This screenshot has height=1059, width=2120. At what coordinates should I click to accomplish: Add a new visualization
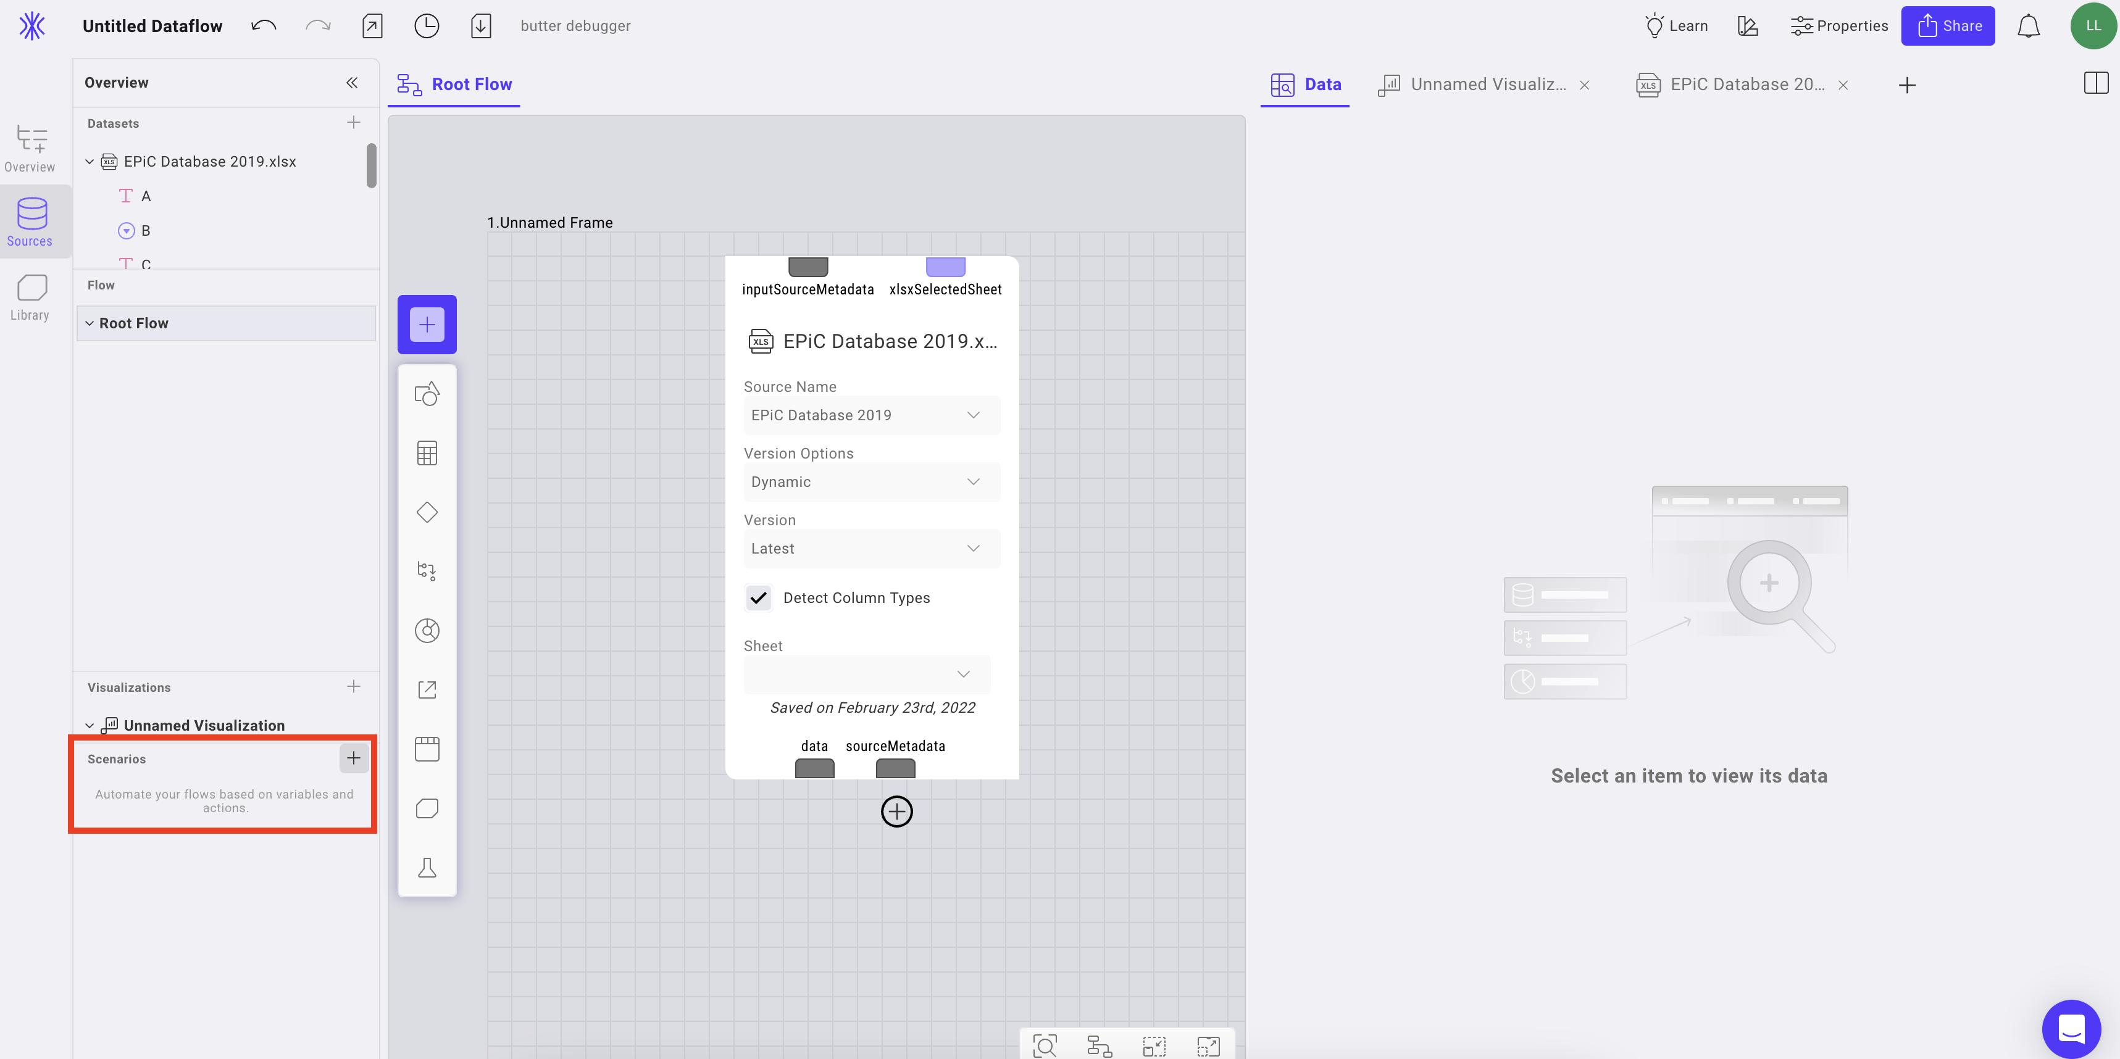point(354,686)
